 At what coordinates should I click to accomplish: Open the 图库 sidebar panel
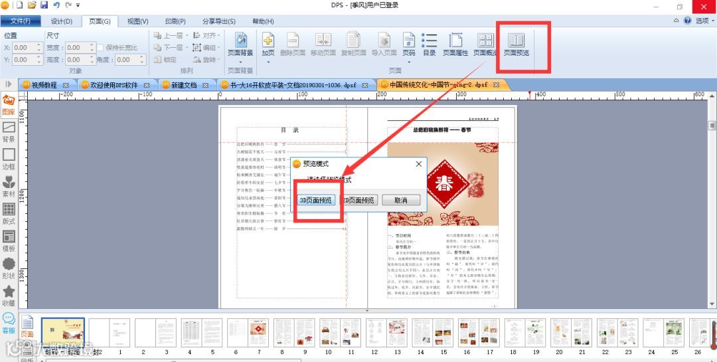tap(9, 105)
